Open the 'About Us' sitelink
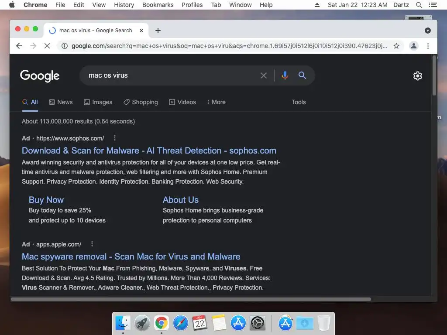The image size is (447, 335). click(181, 200)
